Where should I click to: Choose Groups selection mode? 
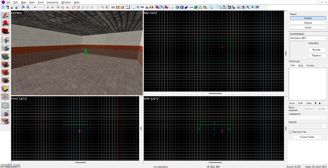pos(308,18)
